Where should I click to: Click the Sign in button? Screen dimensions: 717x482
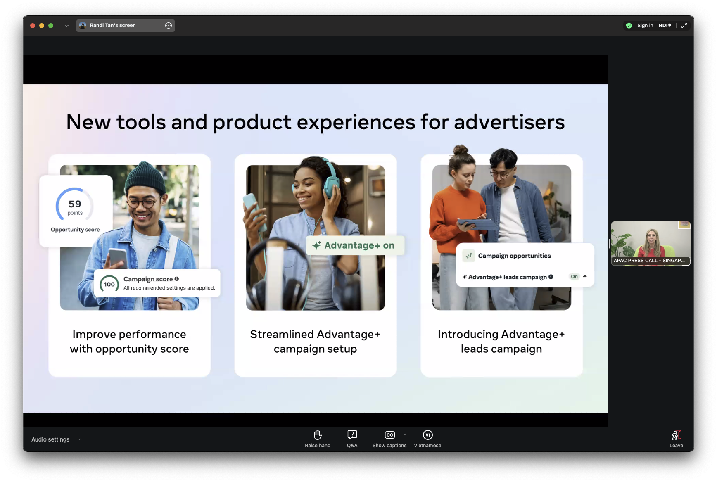[x=645, y=26]
